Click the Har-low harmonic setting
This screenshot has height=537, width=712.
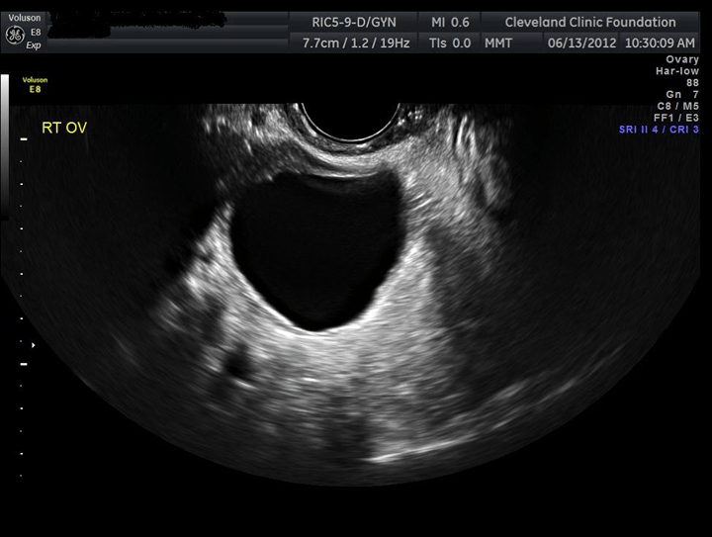coord(677,71)
